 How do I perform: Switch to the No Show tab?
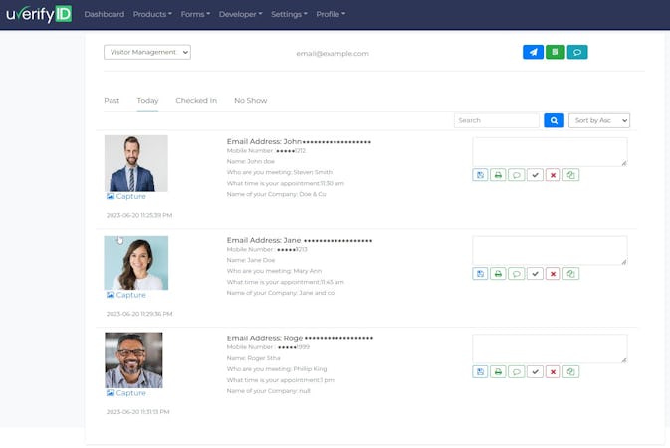[251, 100]
